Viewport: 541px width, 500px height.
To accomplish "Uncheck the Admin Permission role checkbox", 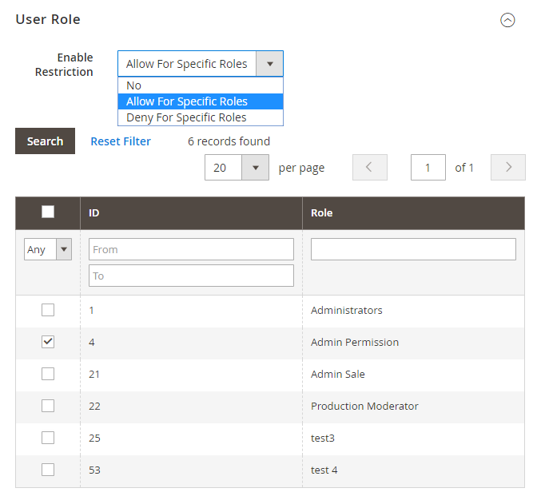I will 48,342.
